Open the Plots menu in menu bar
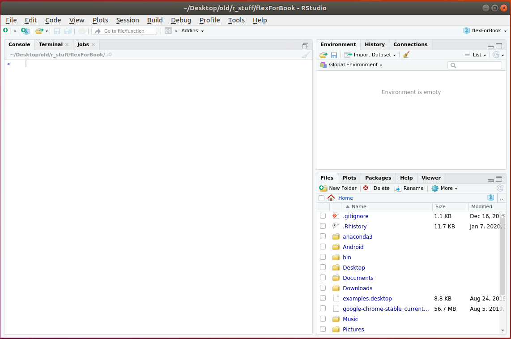This screenshot has width=511, height=339. pyautogui.click(x=100, y=20)
